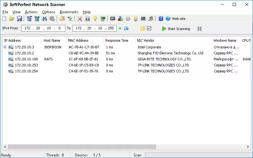
Task: Click the IP memory card icon
Action: pos(103,19)
